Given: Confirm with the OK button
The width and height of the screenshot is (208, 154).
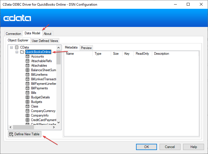Looking at the screenshot, I should click(147, 147).
